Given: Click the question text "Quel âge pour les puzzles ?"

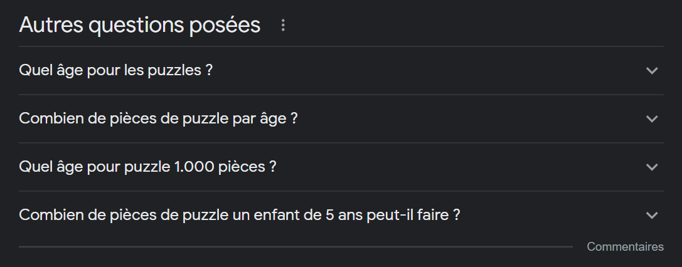Looking at the screenshot, I should pos(116,70).
